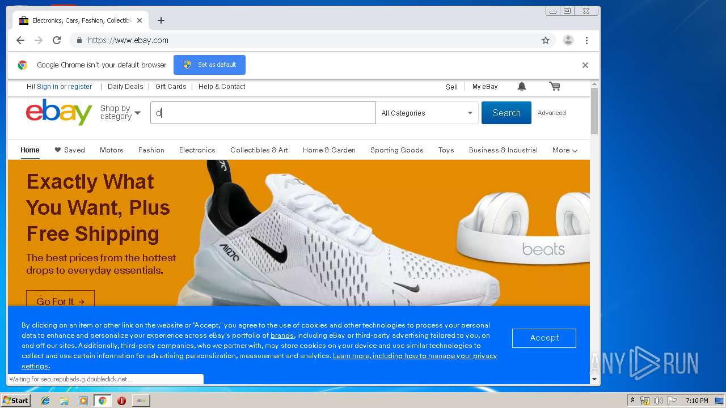Launch Internet Explorer from the taskbar
The height and width of the screenshot is (408, 726).
click(x=45, y=401)
